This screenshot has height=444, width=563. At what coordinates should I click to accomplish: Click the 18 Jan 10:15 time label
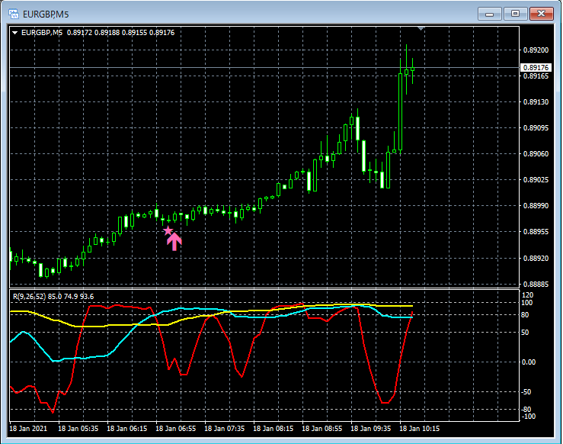pyautogui.click(x=419, y=429)
